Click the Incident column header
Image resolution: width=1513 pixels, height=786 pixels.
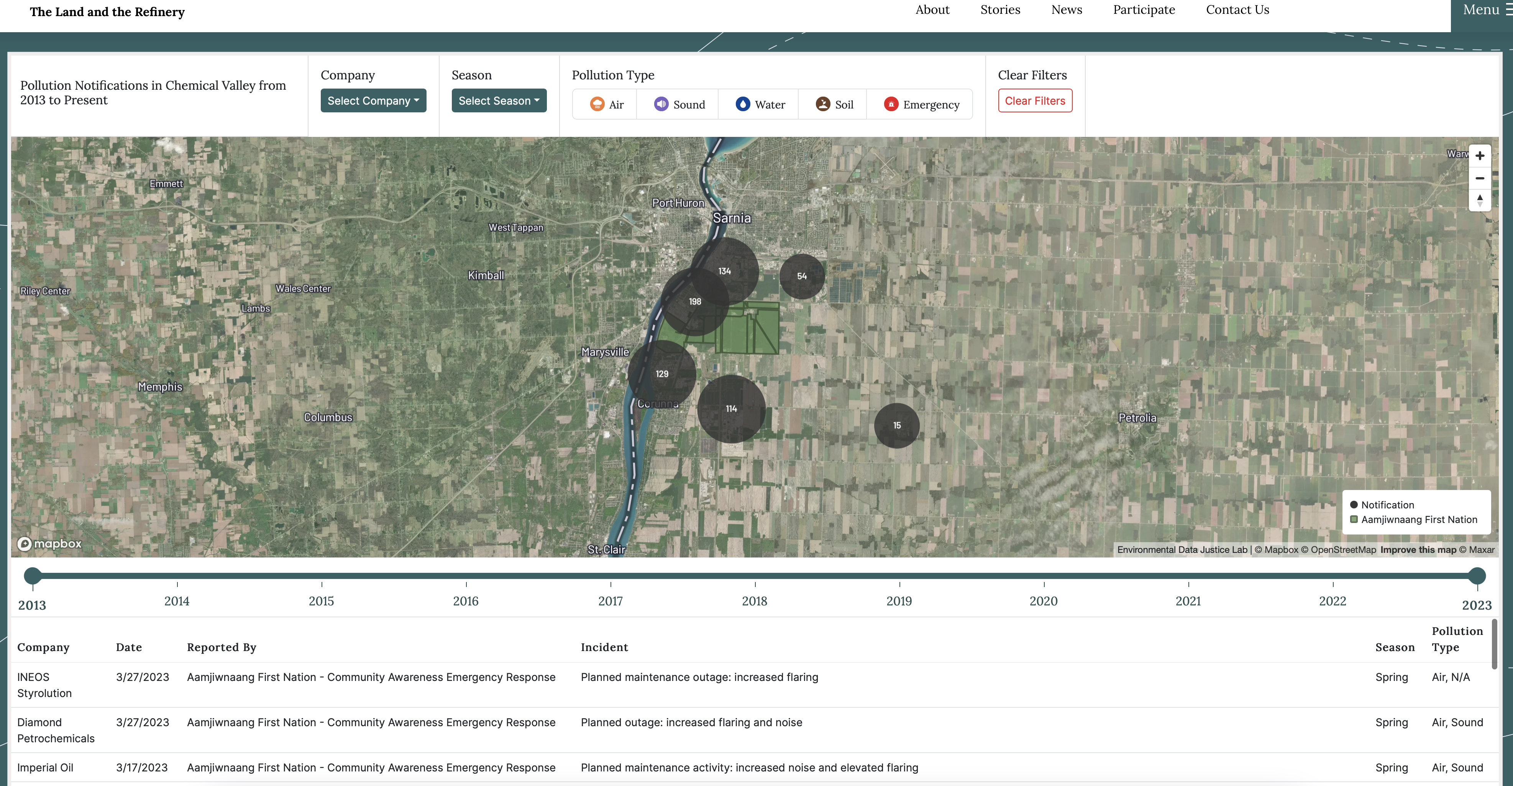pyautogui.click(x=604, y=647)
